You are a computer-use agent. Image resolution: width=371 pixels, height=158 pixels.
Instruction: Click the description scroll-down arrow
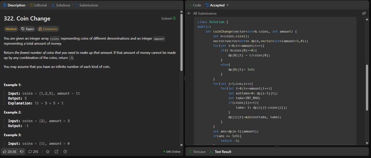(x=181, y=145)
